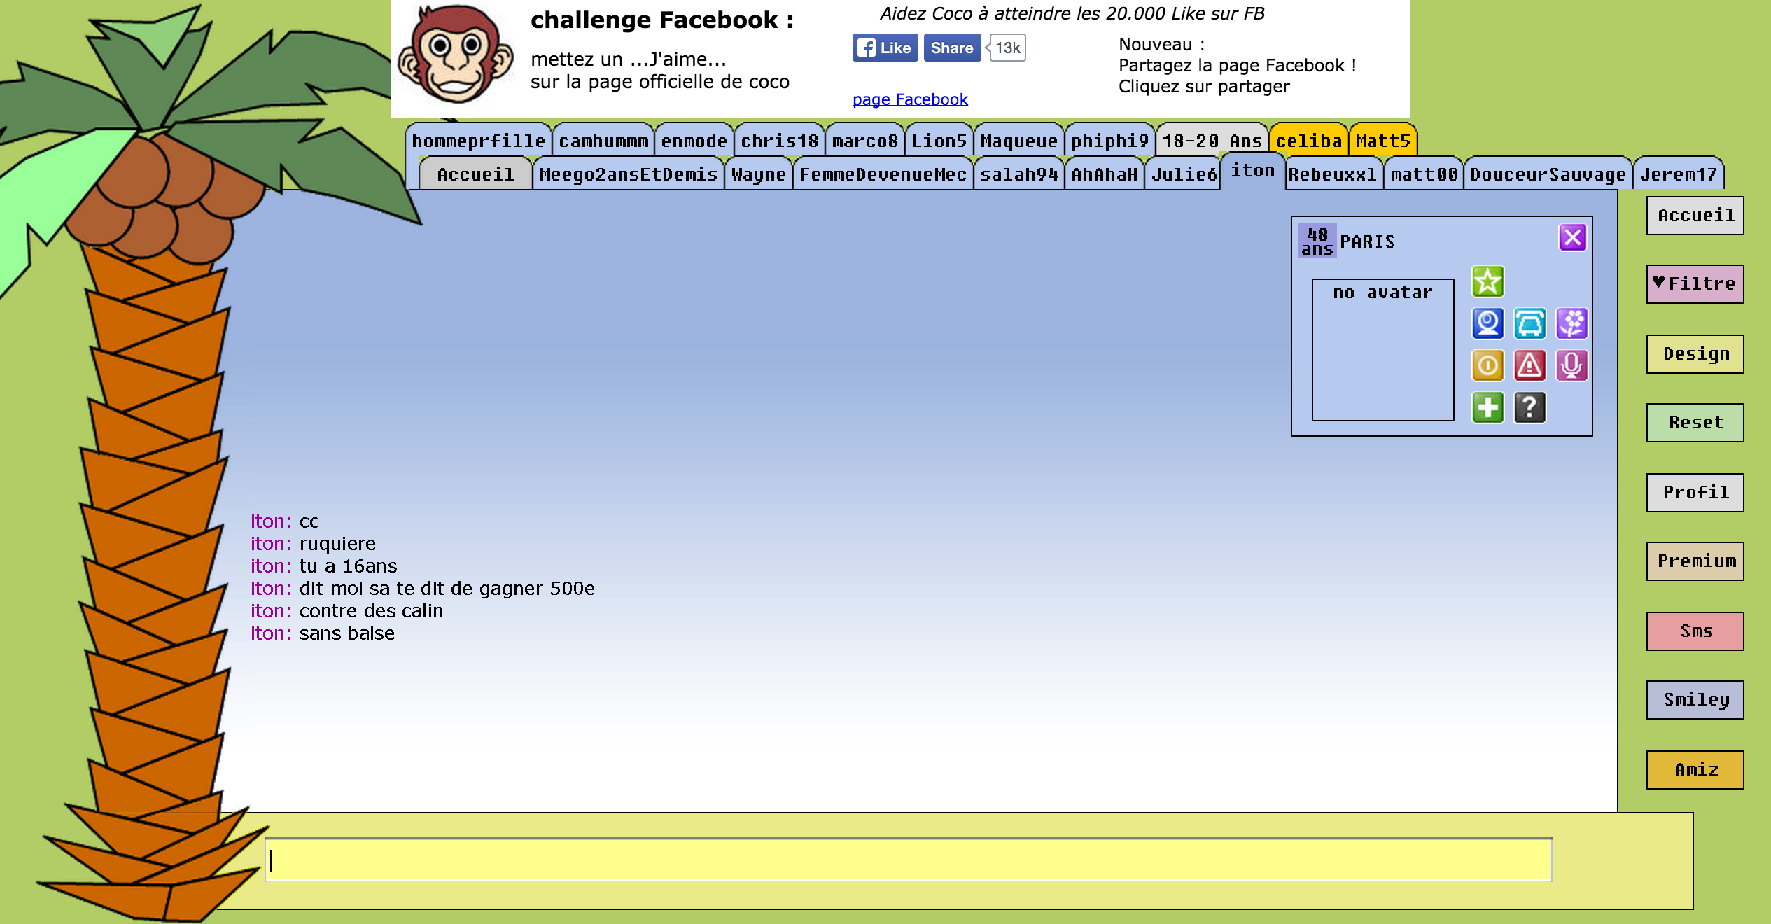Click the green star favorite icon
This screenshot has height=924, width=1771.
coord(1487,282)
